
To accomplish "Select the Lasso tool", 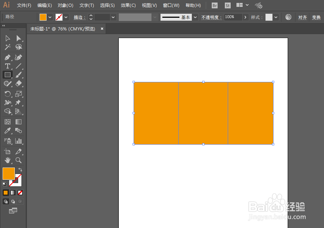I will coord(19,47).
